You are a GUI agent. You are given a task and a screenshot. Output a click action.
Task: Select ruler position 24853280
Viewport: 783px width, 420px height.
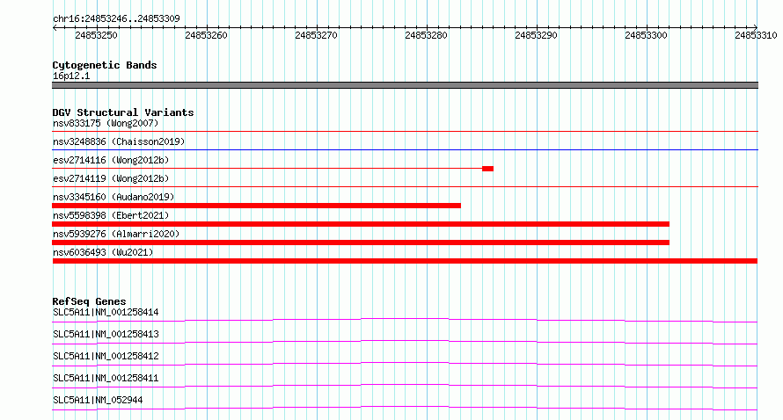pos(426,35)
